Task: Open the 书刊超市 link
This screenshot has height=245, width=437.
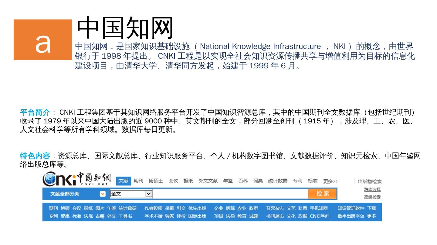Action: coord(275,216)
